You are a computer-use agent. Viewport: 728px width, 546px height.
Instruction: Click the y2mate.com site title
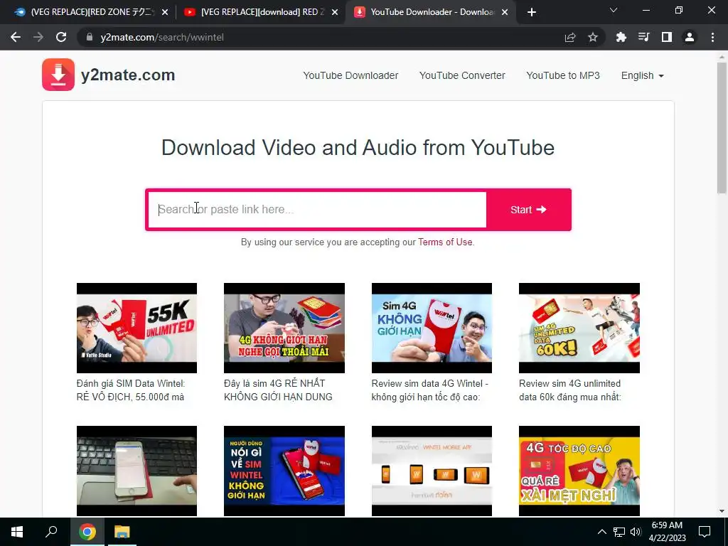[x=128, y=75]
